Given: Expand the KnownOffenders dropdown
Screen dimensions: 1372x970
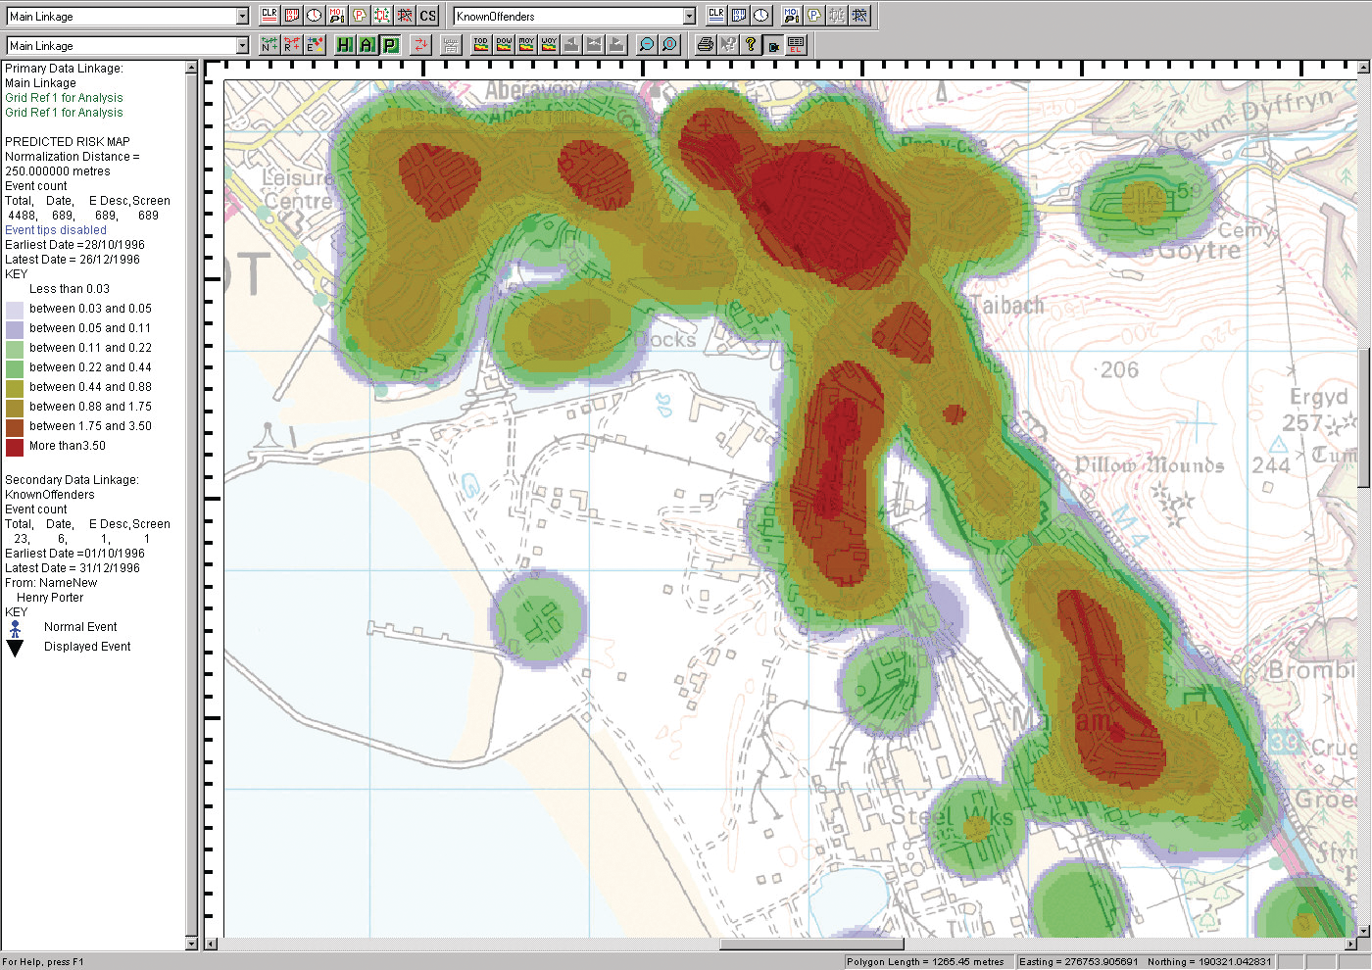Looking at the screenshot, I should click(689, 17).
